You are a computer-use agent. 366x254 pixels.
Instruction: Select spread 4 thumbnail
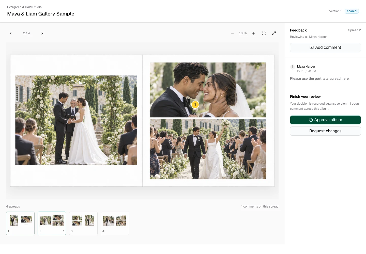click(x=115, y=223)
